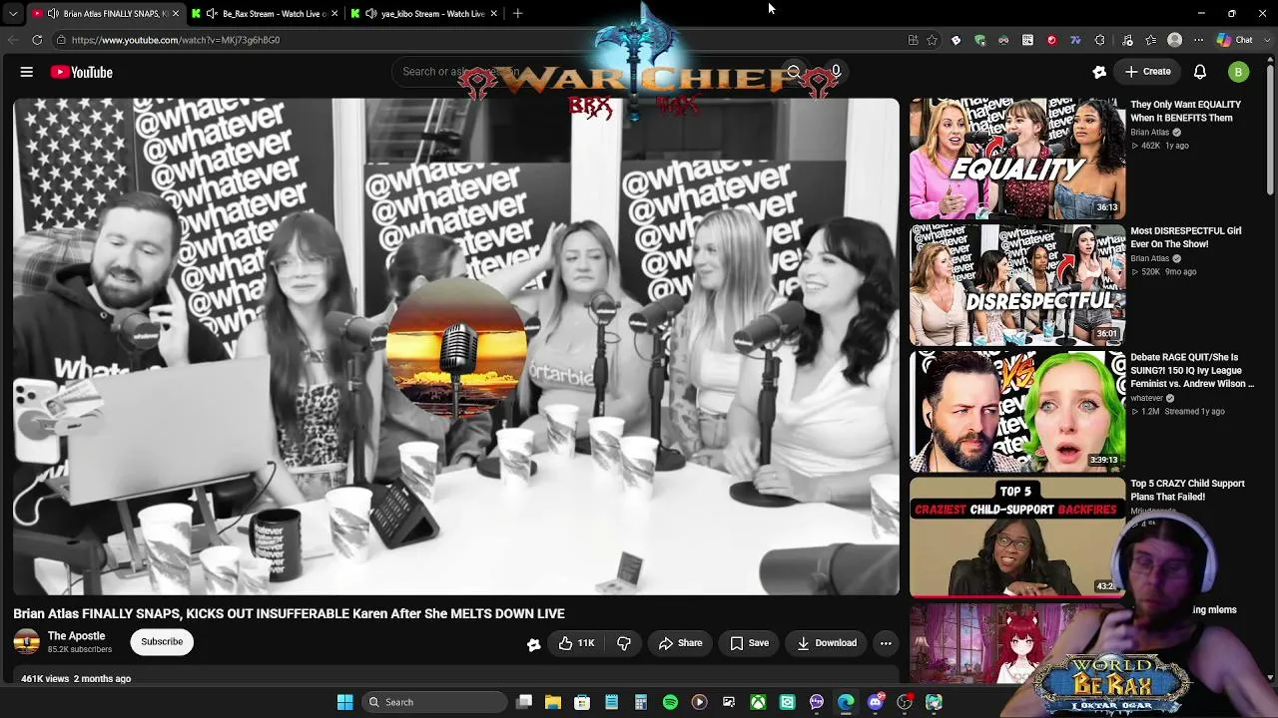This screenshot has height=718, width=1278.
Task: Dislike the video with thumbs down
Action: click(624, 643)
